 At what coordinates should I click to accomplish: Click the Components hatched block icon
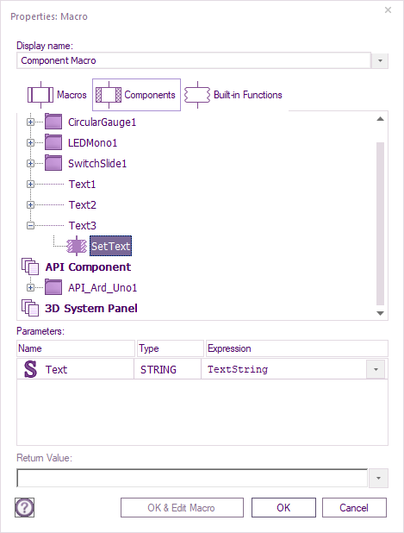109,95
